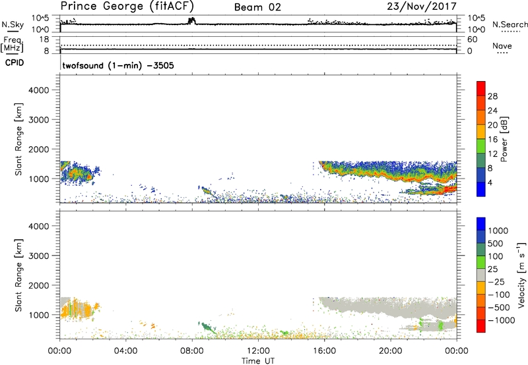Screen dimensions: 528x365
Task: Click the 'N.Sky' legend label
Action: pos(13,24)
